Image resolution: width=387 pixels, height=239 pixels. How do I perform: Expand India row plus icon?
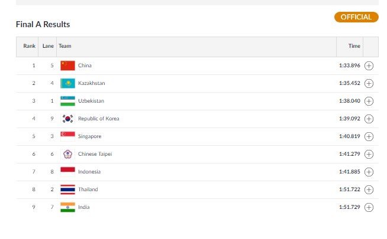point(369,208)
